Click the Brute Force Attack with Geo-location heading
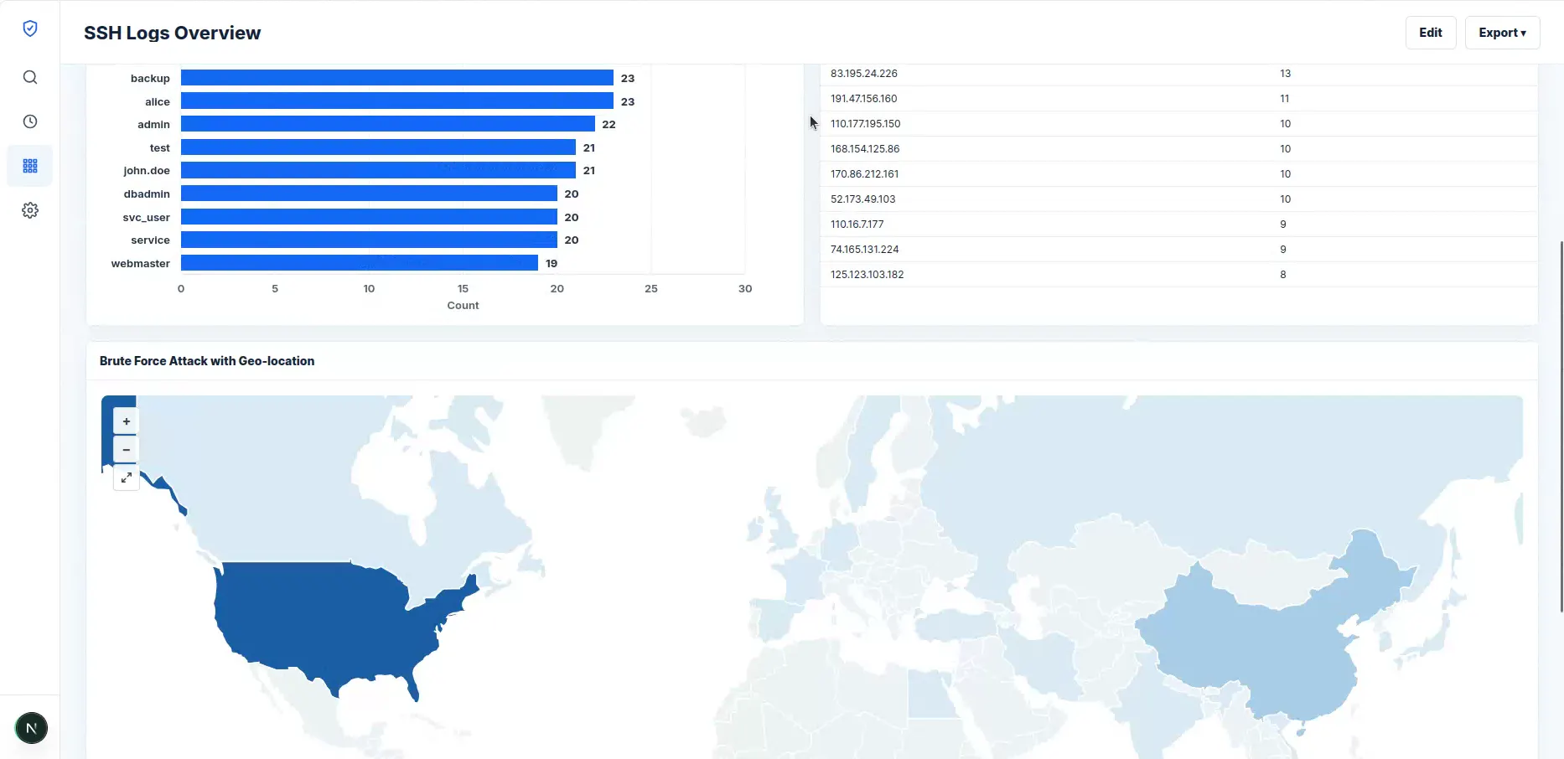Viewport: 1564px width, 759px height. (207, 361)
